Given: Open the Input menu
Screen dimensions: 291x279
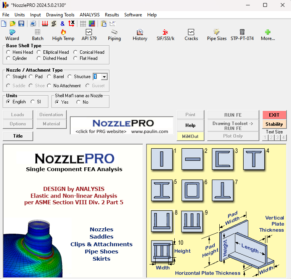Looking at the screenshot, I should (35, 15).
